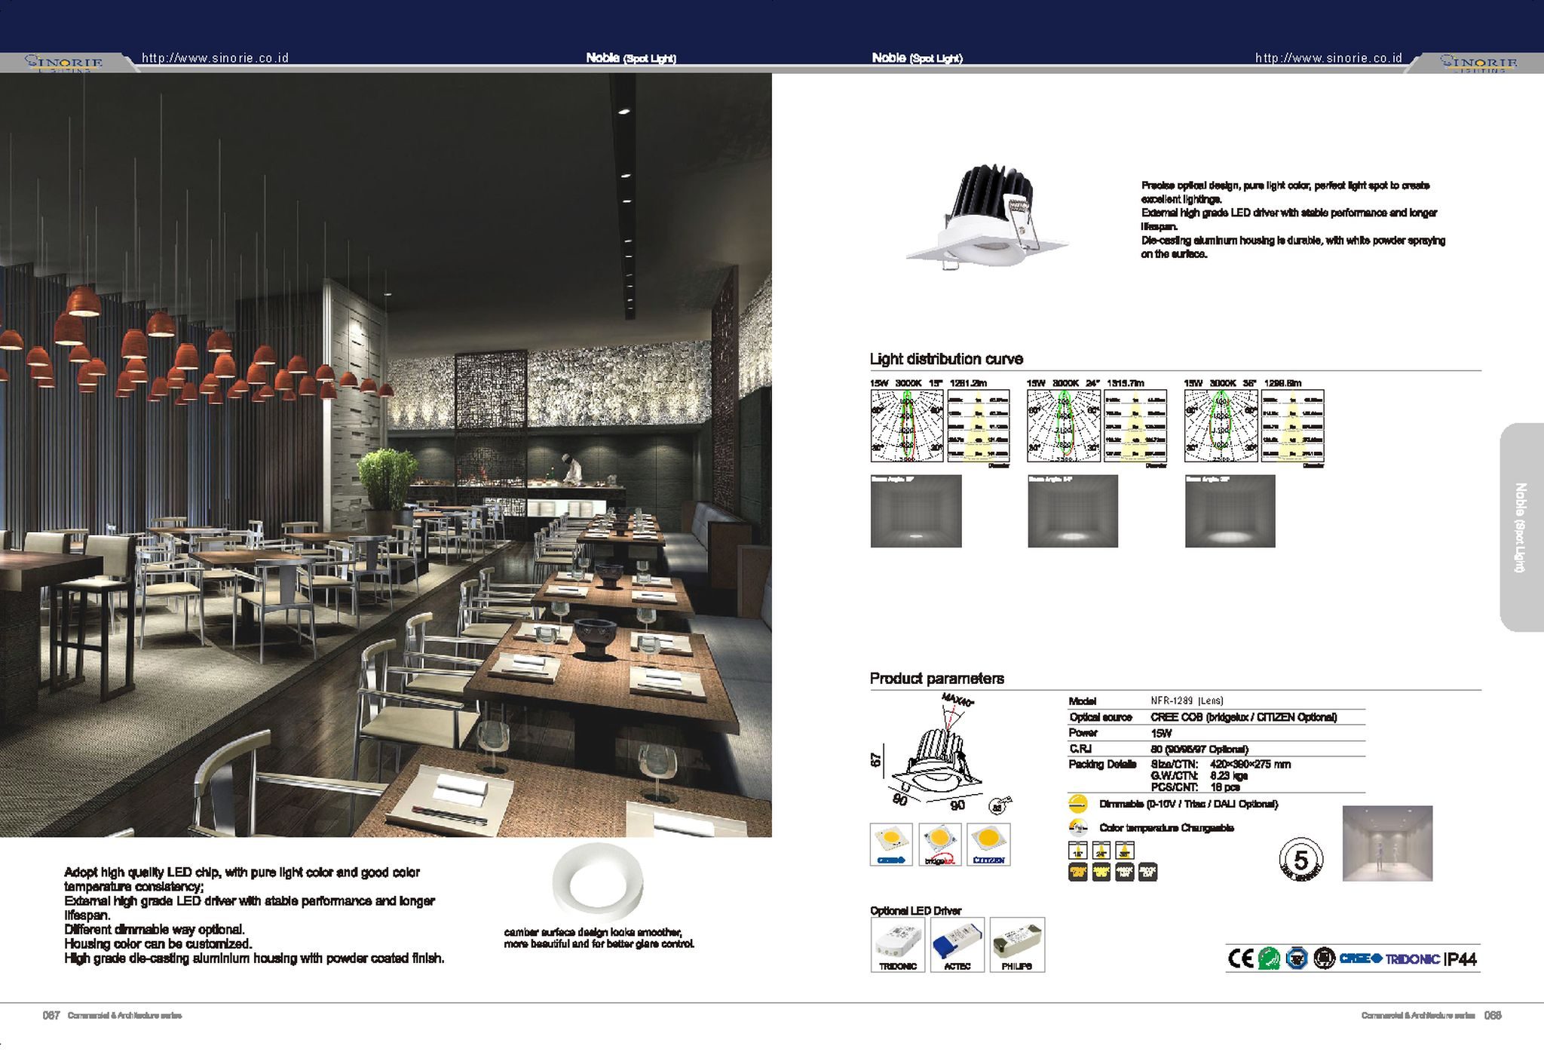
Task: Open the right page sinorie.co.id URL
Action: [1328, 58]
